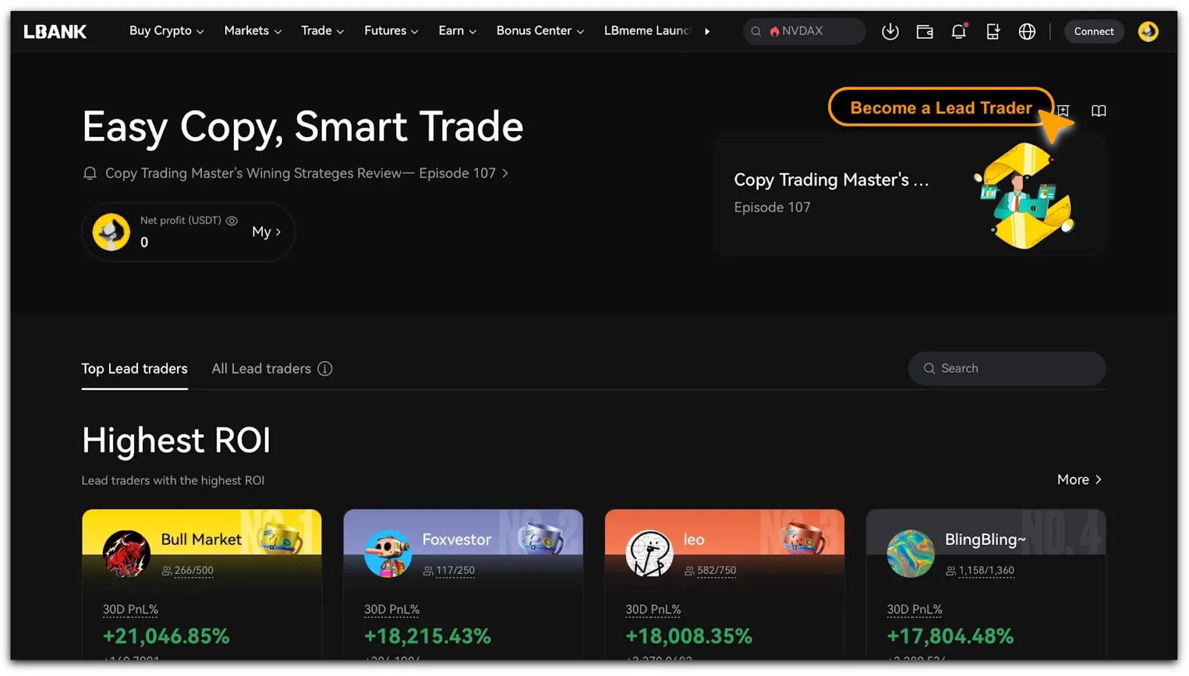Viewport: 1189px width, 676px height.
Task: Click 30D PnL% label on BlingBling~ card
Action: [914, 610]
